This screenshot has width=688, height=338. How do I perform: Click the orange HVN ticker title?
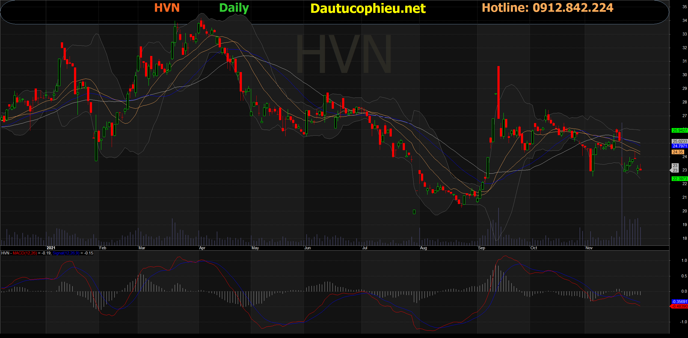click(167, 8)
